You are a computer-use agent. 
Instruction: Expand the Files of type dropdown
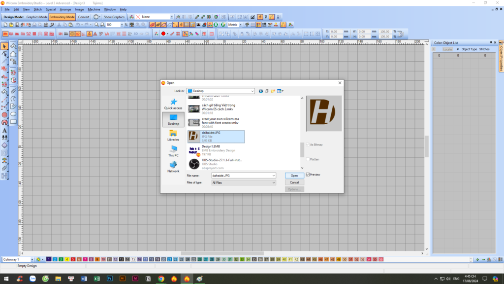tap(274, 182)
